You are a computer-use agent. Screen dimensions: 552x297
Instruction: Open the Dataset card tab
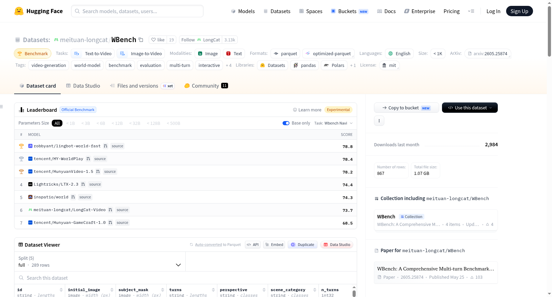(38, 86)
